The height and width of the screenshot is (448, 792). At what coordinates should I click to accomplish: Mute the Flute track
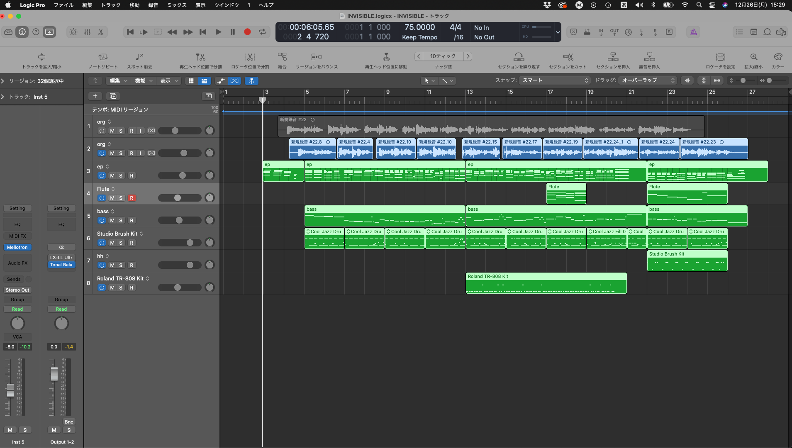point(112,198)
